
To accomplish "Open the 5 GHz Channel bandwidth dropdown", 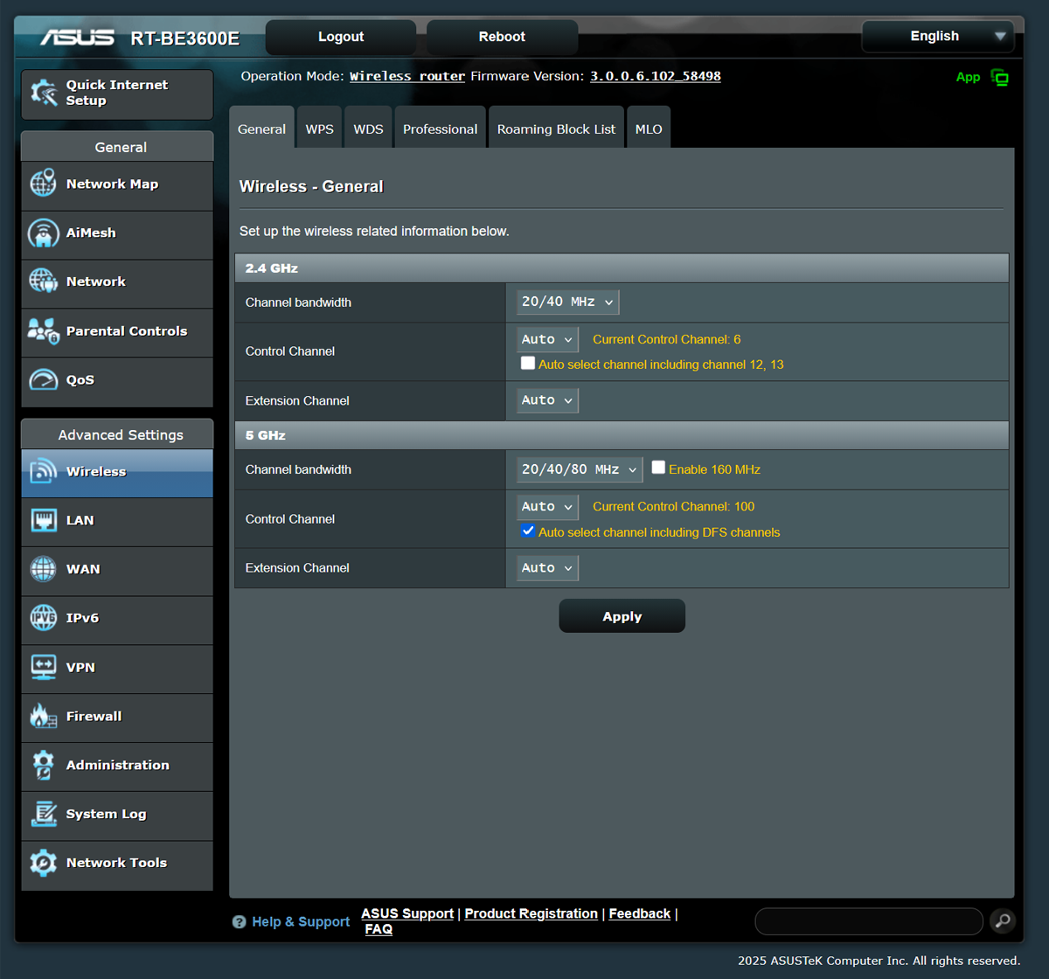I will 580,469.
